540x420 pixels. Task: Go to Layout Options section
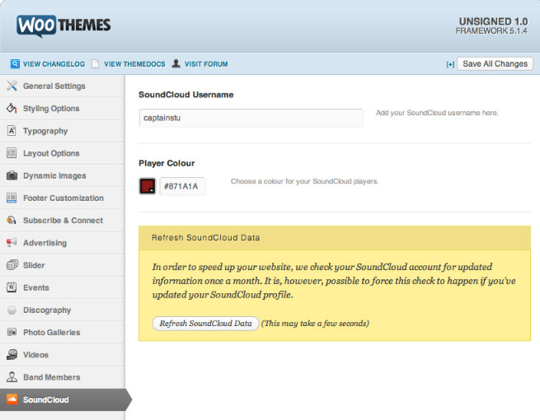point(63,153)
